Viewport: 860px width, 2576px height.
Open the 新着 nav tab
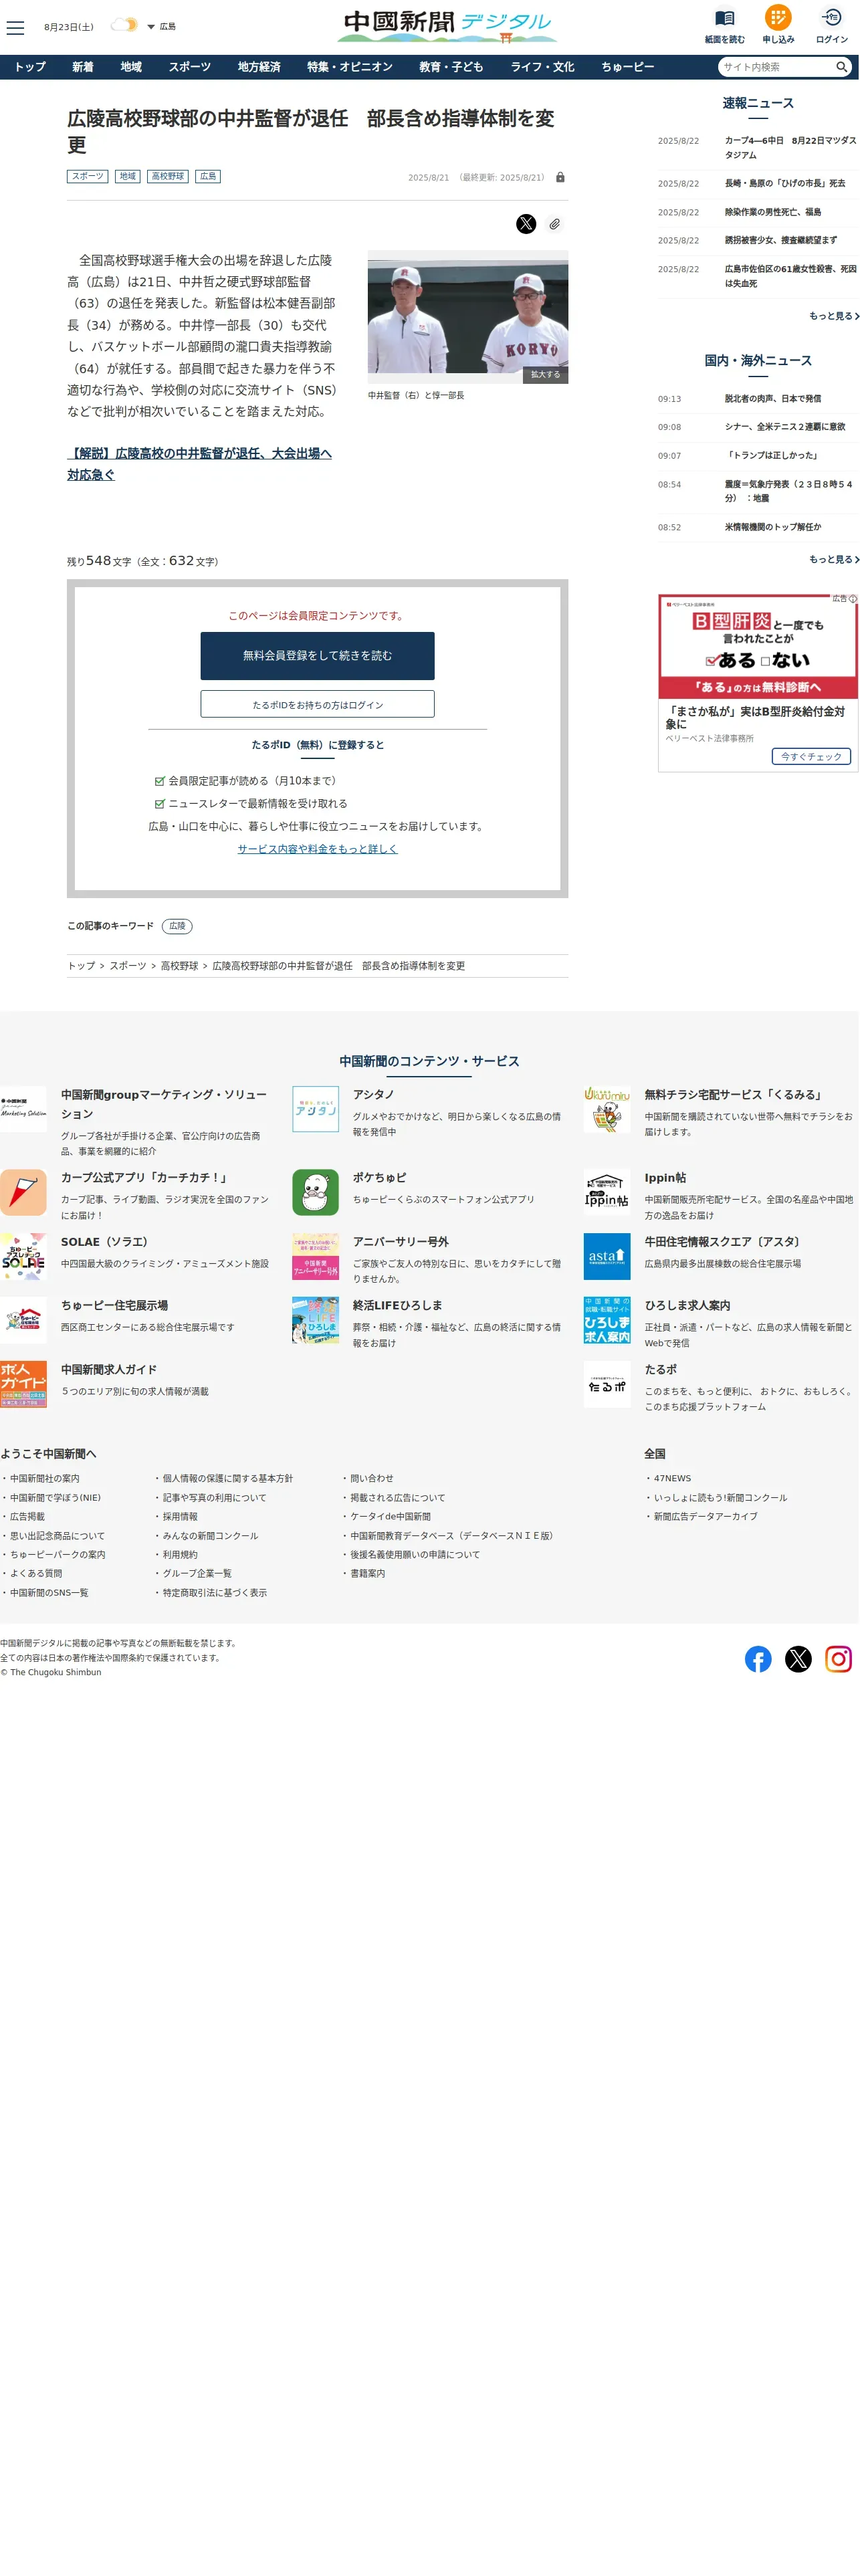pos(83,67)
